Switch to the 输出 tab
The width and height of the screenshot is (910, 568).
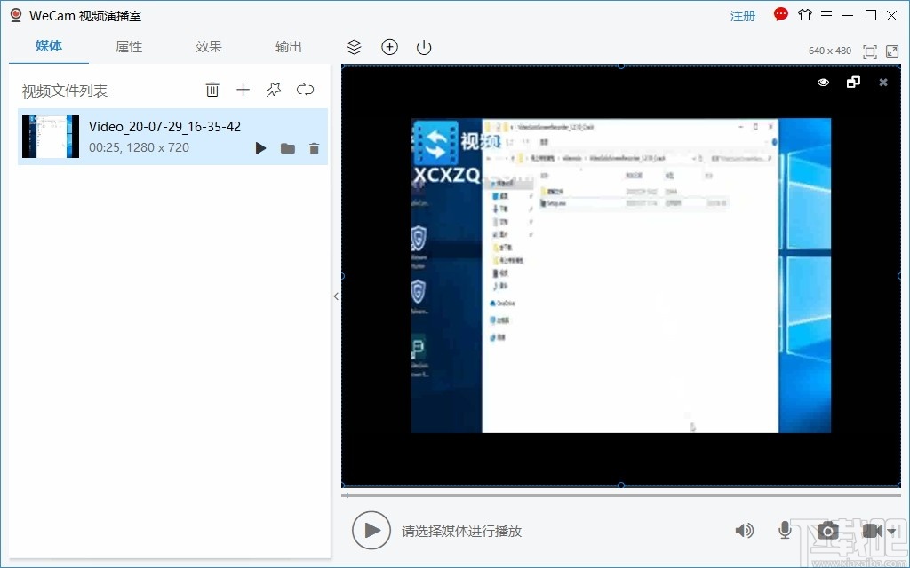click(288, 46)
